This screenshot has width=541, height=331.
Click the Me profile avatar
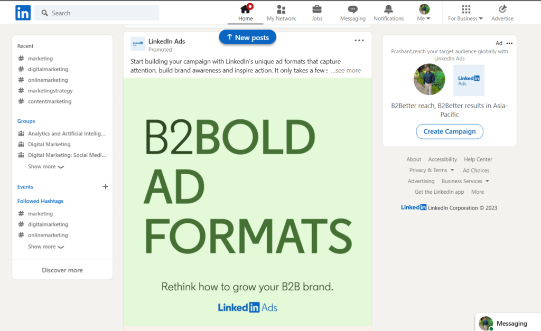pyautogui.click(x=424, y=9)
